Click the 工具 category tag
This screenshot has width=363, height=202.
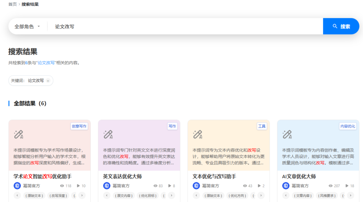point(262,126)
